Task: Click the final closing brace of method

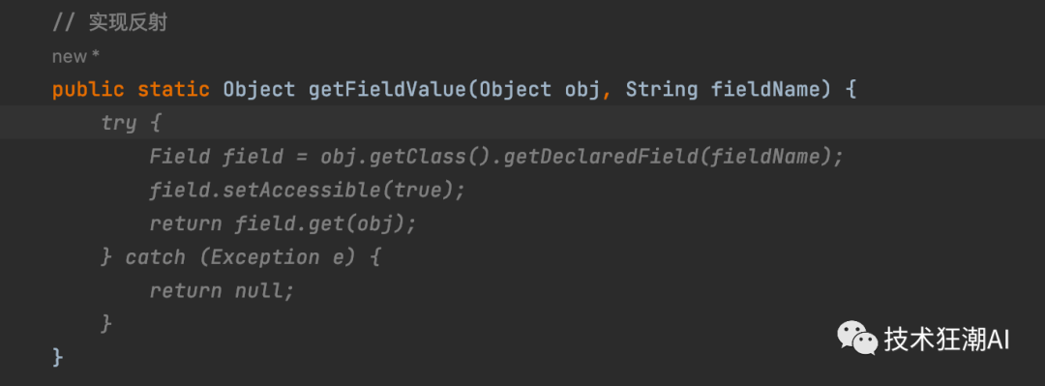Action: click(58, 357)
